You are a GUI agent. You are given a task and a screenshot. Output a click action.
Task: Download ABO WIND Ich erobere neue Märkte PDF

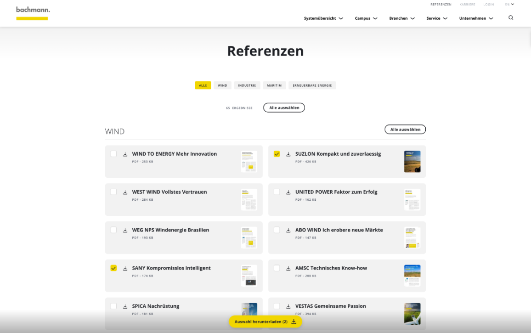click(x=288, y=230)
